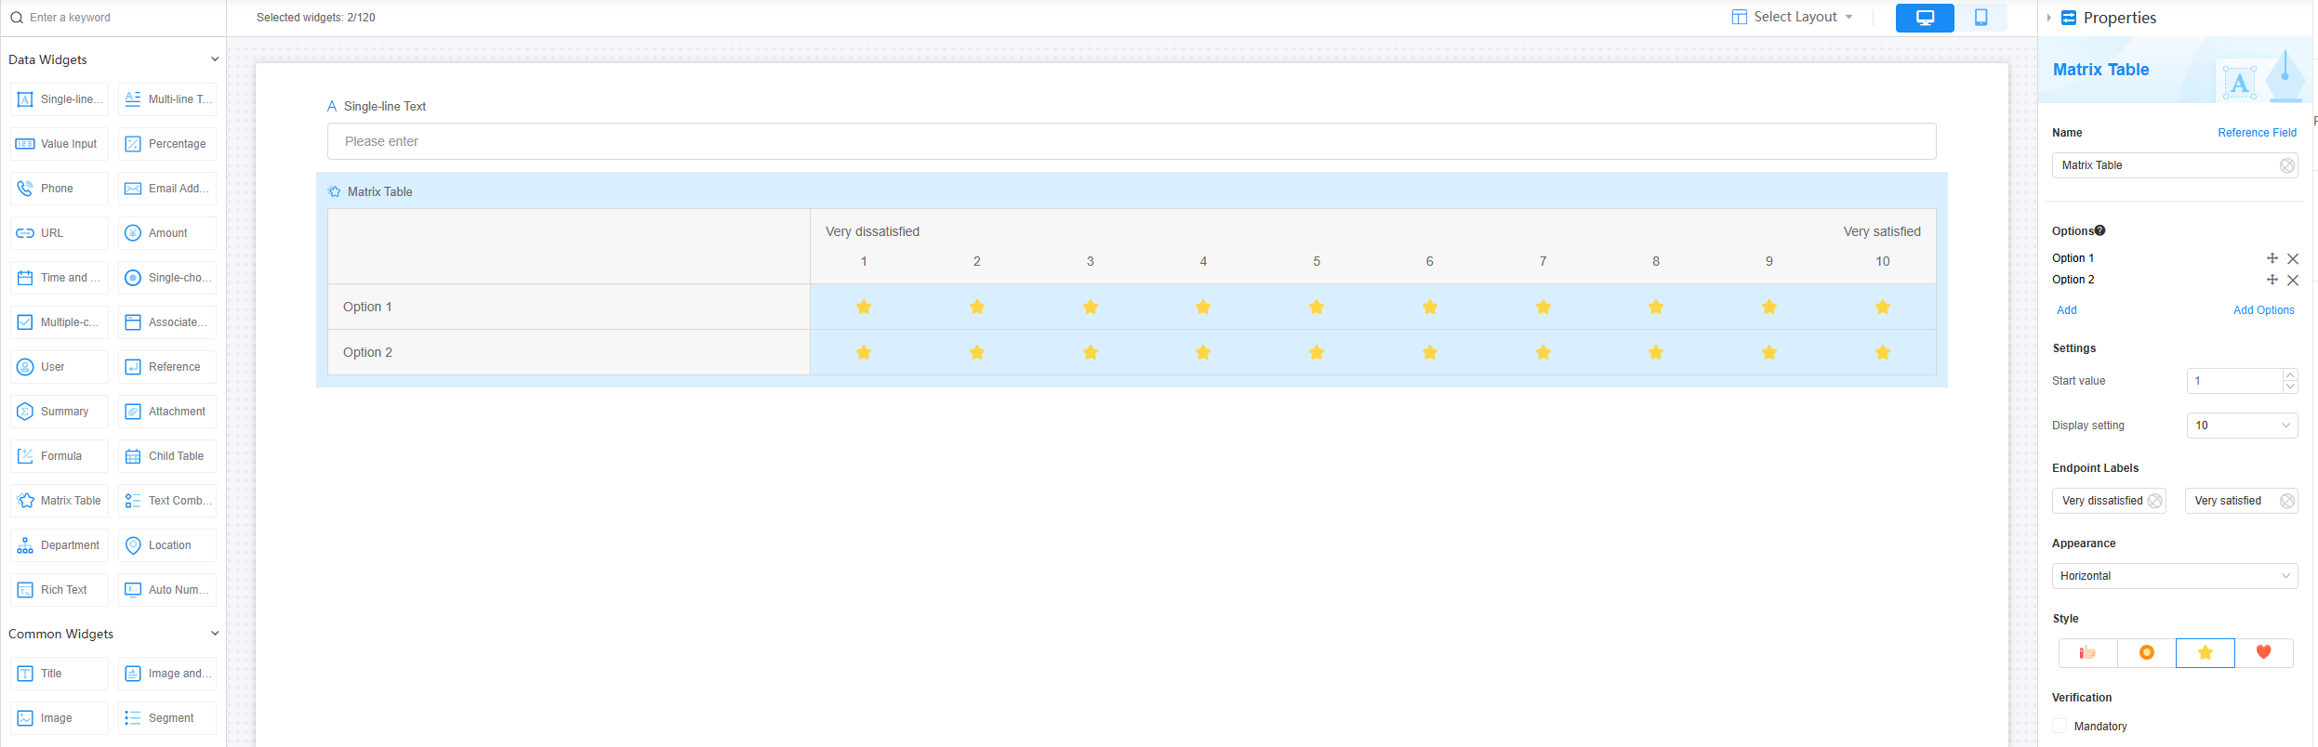This screenshot has width=2318, height=747.
Task: Add the Rich Text widget
Action: (60, 590)
